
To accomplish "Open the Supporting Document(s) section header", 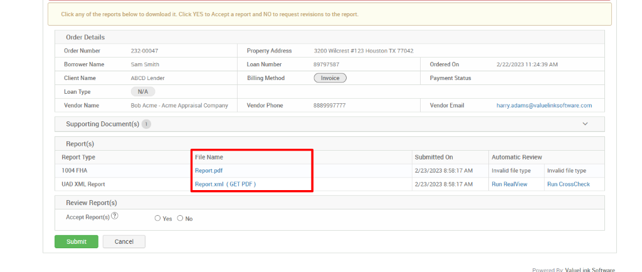I will pyautogui.click(x=330, y=124).
